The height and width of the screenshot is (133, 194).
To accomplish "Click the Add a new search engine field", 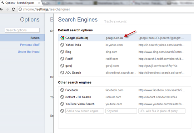I will point(85,111).
